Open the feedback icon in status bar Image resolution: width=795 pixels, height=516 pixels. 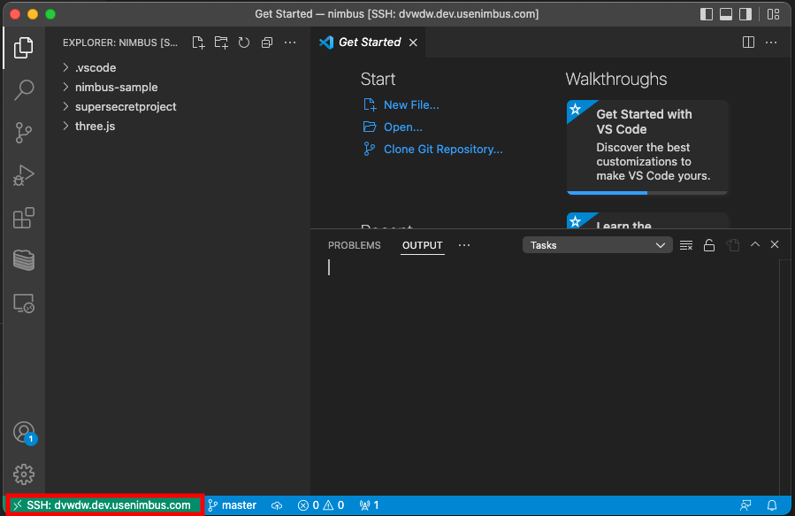(745, 505)
